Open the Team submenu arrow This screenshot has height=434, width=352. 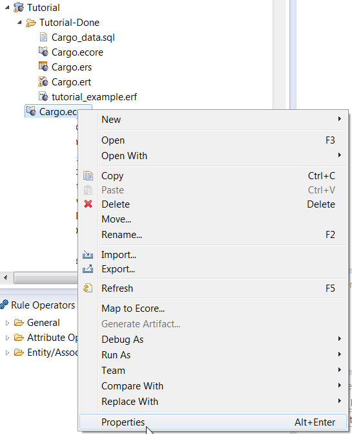[x=340, y=370]
